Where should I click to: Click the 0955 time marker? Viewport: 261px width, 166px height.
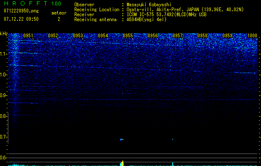click(x=128, y=36)
